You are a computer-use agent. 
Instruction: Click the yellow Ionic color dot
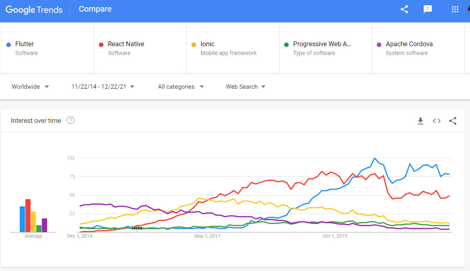coord(194,45)
